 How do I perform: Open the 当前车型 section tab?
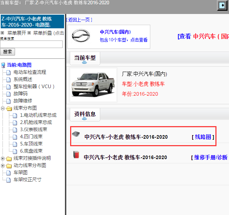point(85,58)
